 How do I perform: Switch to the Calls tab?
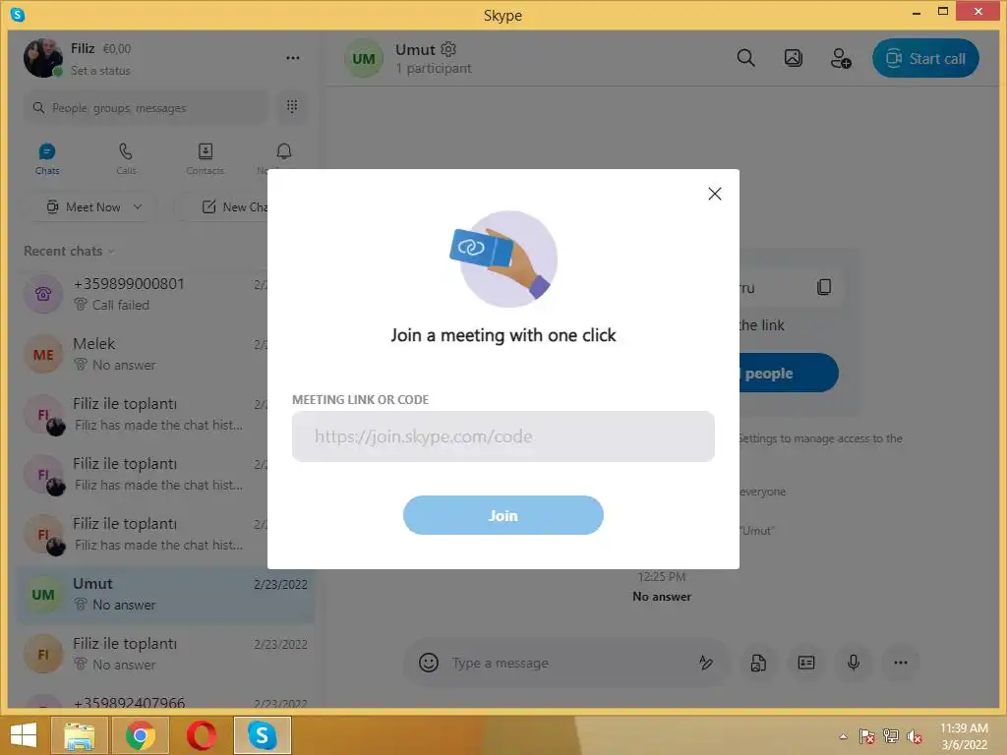126,158
